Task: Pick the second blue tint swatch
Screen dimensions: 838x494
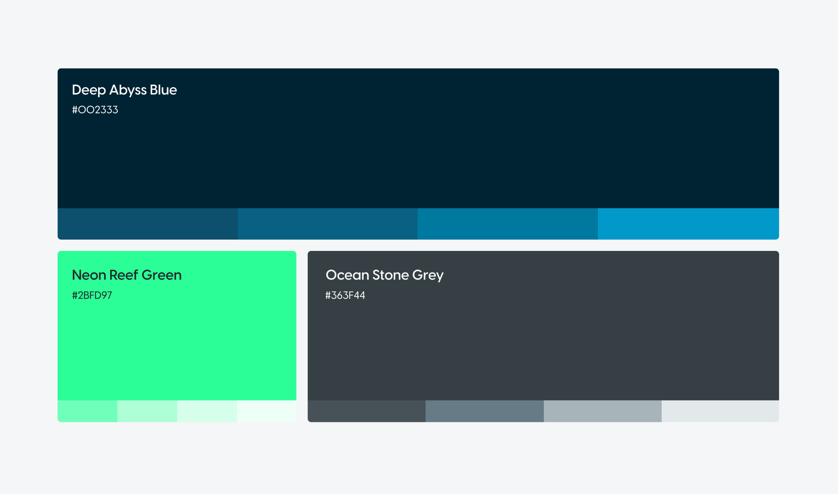Action: 327,224
